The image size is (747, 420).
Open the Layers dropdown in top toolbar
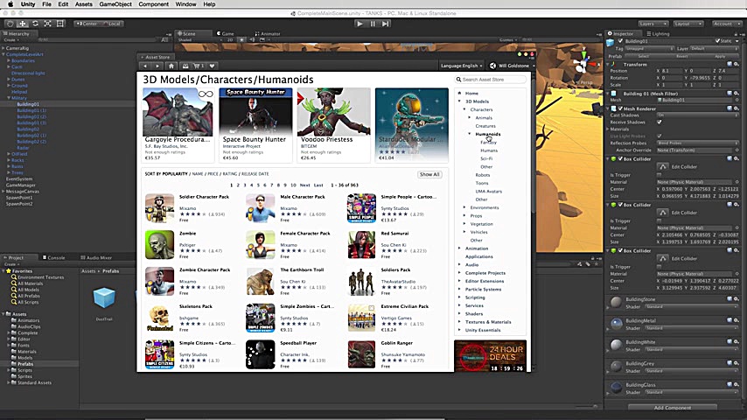(x=653, y=24)
